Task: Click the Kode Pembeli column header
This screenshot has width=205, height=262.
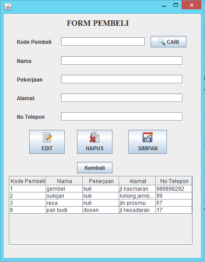Action: 27,181
